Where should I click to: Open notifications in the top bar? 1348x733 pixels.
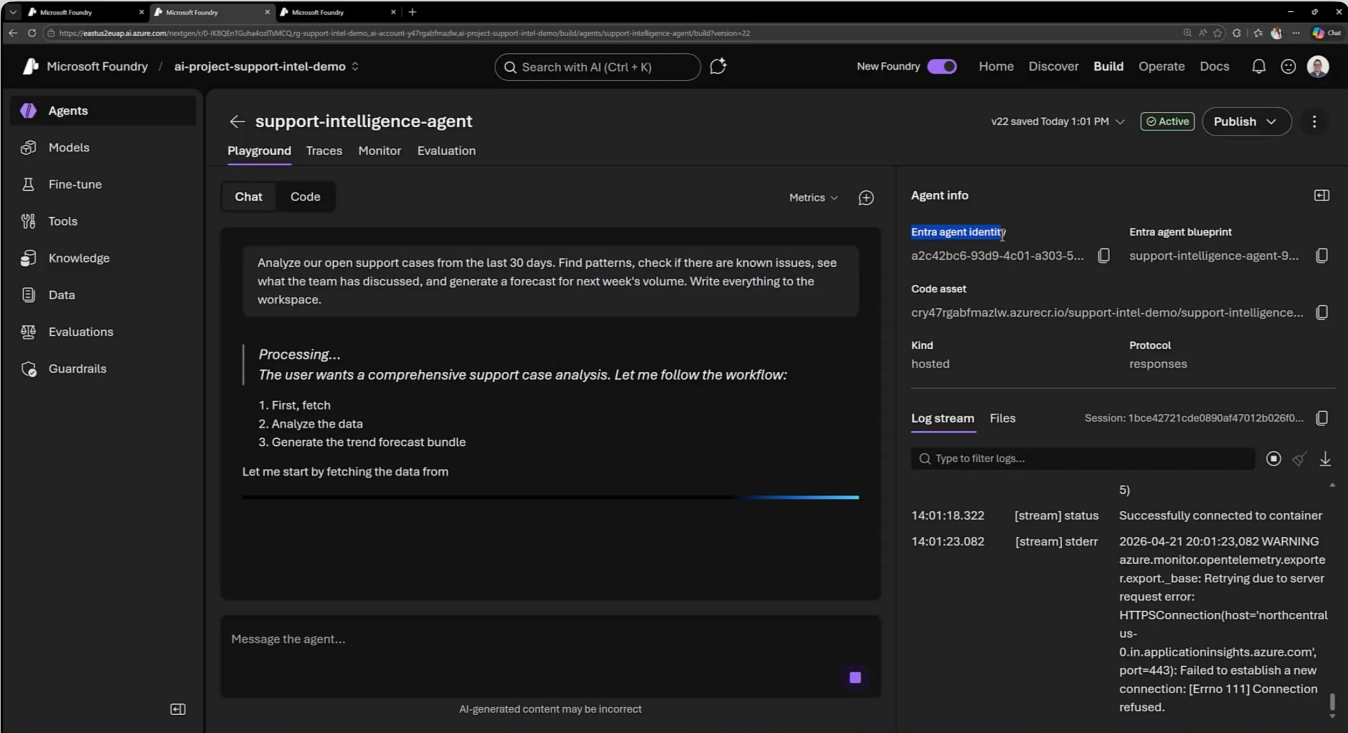click(x=1259, y=66)
